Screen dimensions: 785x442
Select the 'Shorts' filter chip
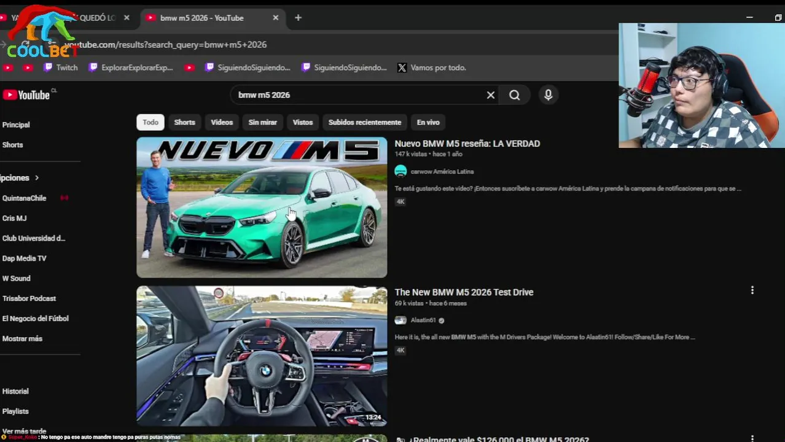(184, 122)
